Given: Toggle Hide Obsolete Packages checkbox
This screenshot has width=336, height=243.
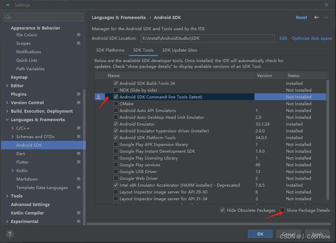Looking at the screenshot, I should click(x=222, y=210).
